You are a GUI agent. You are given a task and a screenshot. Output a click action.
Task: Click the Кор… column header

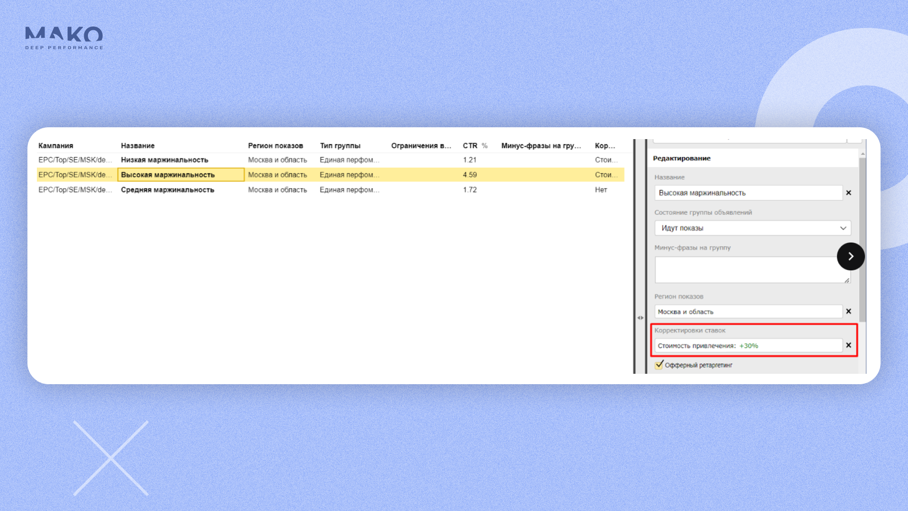point(605,146)
